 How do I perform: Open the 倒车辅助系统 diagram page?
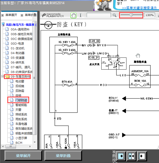[x=24, y=129]
